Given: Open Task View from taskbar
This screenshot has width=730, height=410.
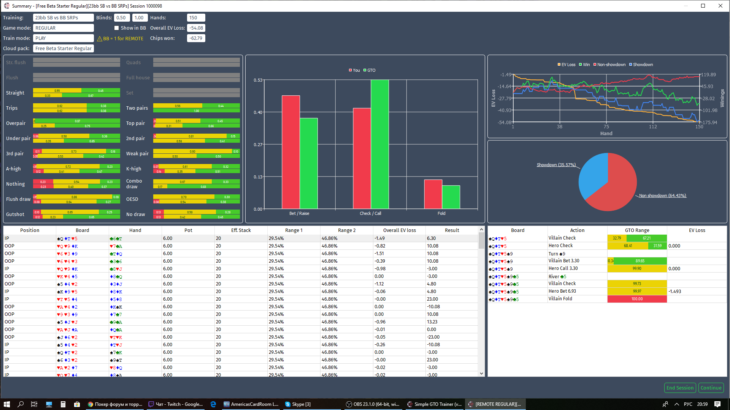Looking at the screenshot, I should (34, 404).
